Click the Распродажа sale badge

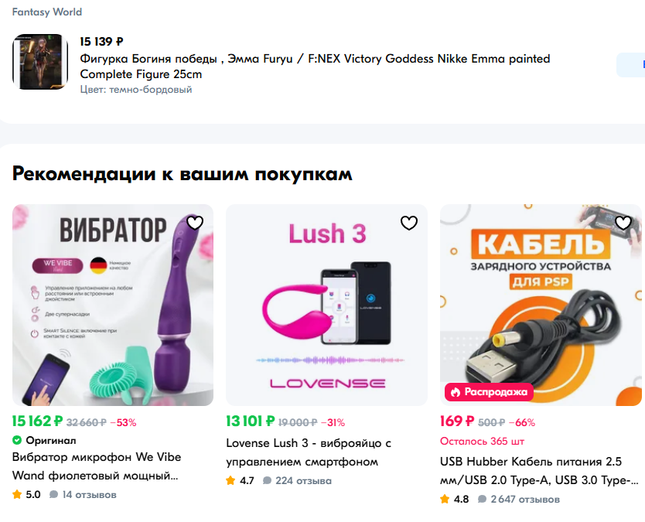(x=489, y=392)
